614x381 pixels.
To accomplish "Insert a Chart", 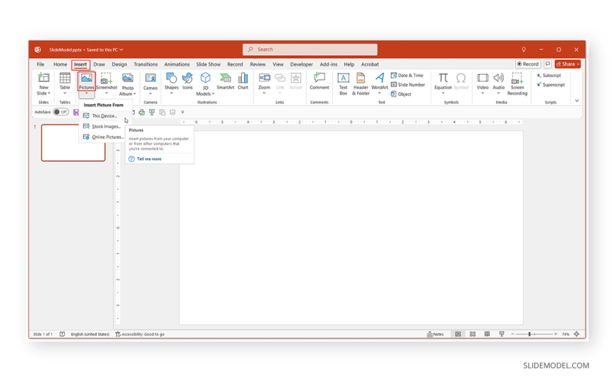I will pos(243,81).
